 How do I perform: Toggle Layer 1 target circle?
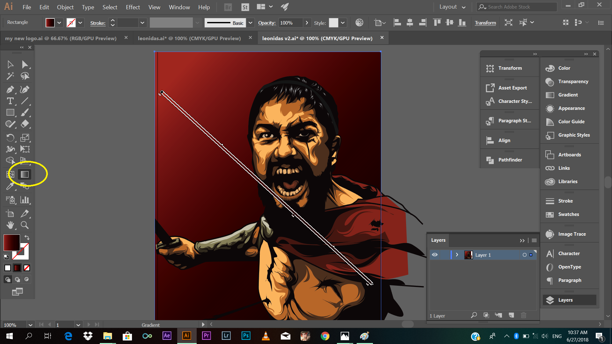(x=524, y=255)
